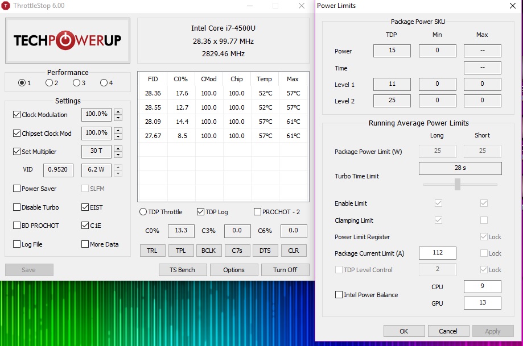Click the Power Balance CPU field showing 9
The width and height of the screenshot is (523, 346).
click(482, 286)
